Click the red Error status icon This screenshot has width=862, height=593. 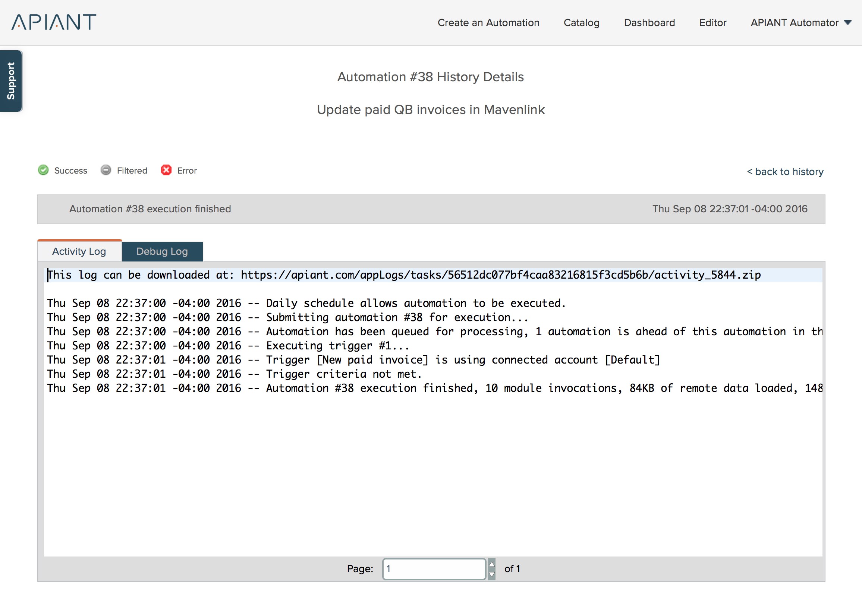click(166, 170)
